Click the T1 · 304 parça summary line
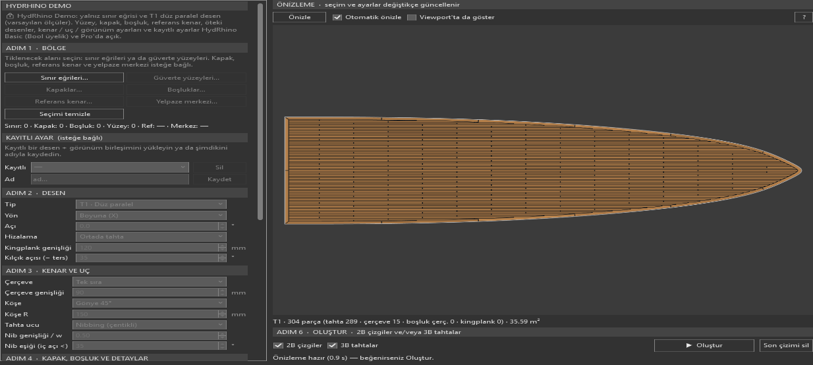Viewport: 813px width, 365px height. [x=406, y=322]
